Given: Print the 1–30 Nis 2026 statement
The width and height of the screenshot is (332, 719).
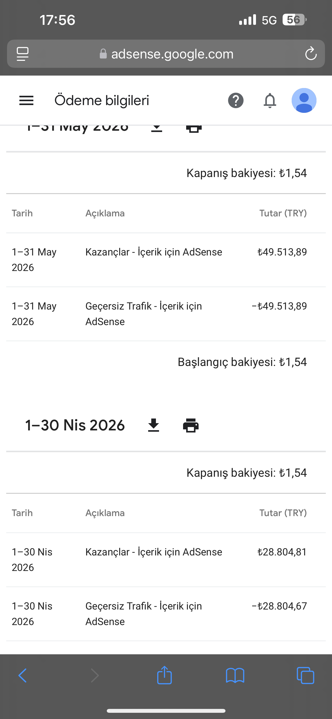Looking at the screenshot, I should tap(191, 425).
